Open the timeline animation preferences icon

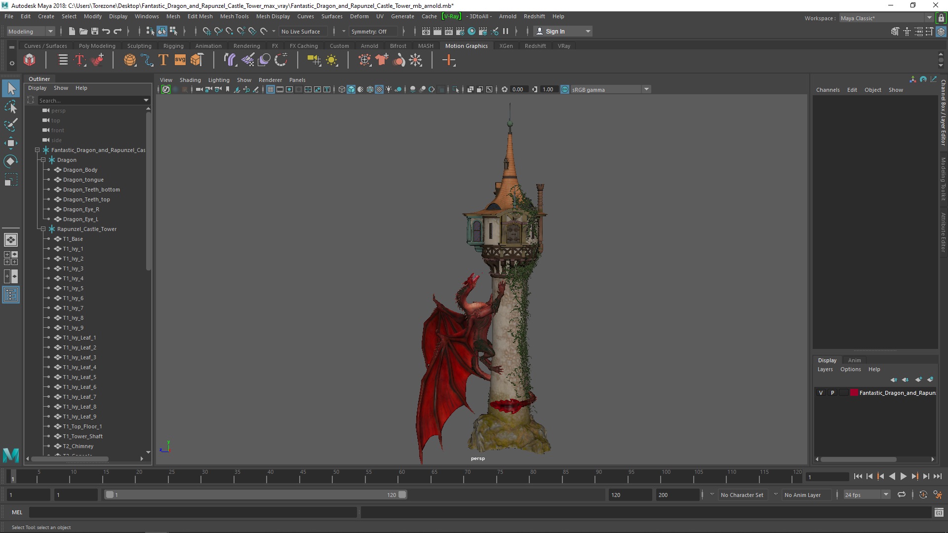(938, 495)
